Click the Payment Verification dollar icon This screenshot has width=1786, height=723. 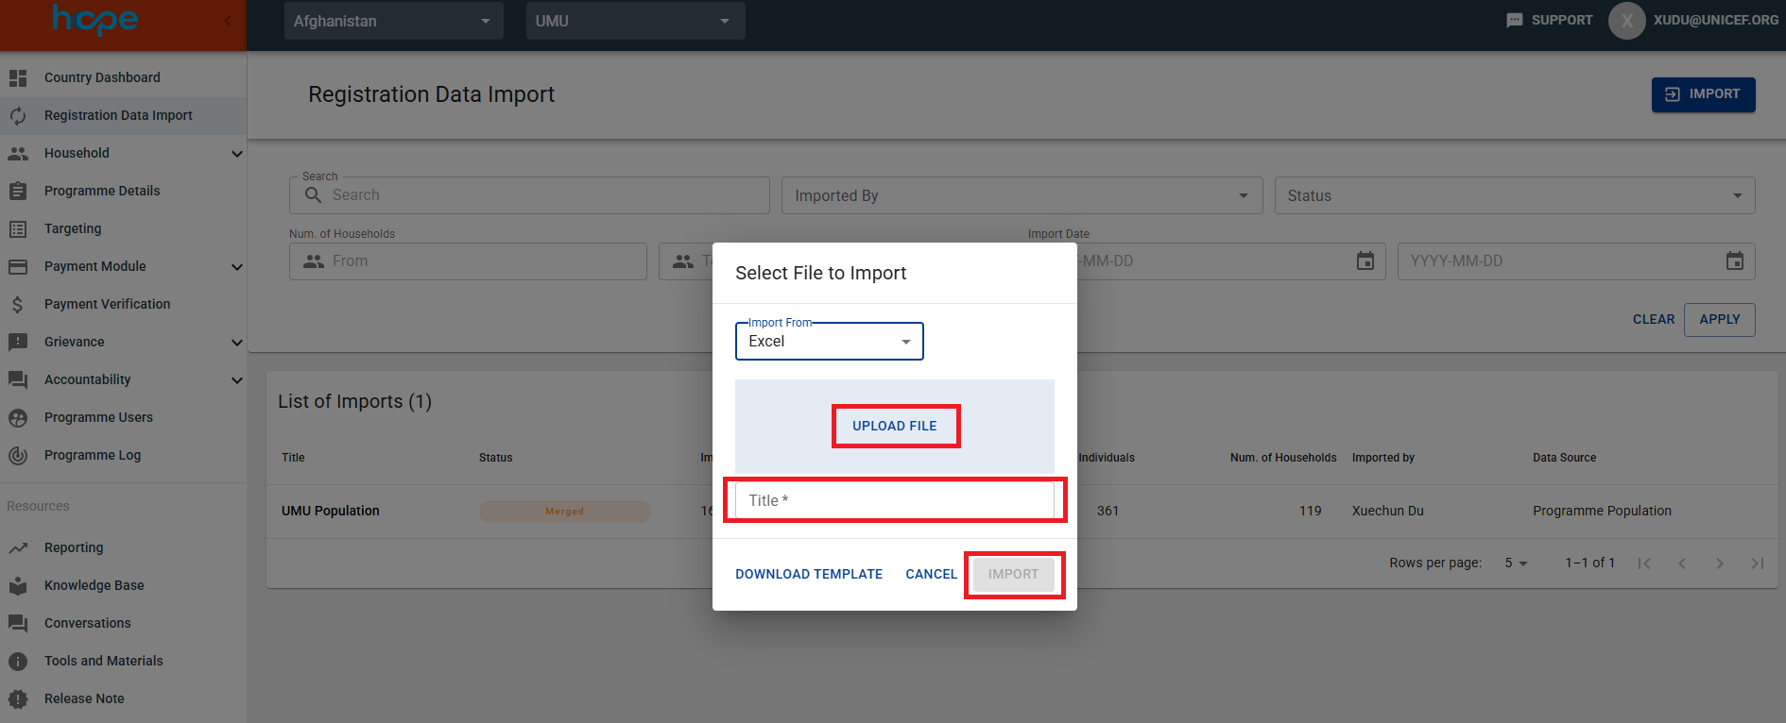point(18,304)
